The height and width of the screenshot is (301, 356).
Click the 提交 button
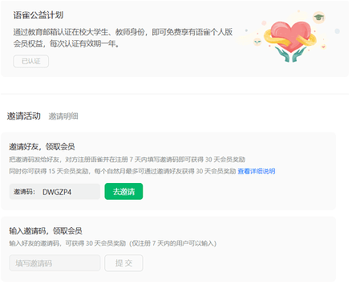pos(123,263)
